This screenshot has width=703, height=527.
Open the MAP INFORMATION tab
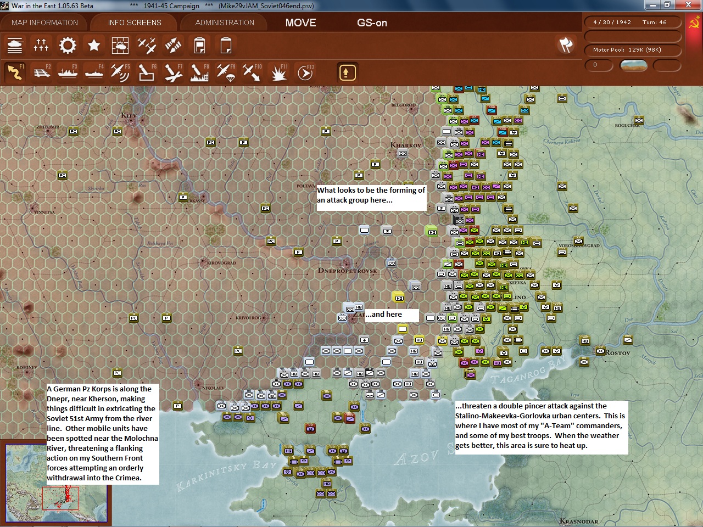[x=44, y=23]
